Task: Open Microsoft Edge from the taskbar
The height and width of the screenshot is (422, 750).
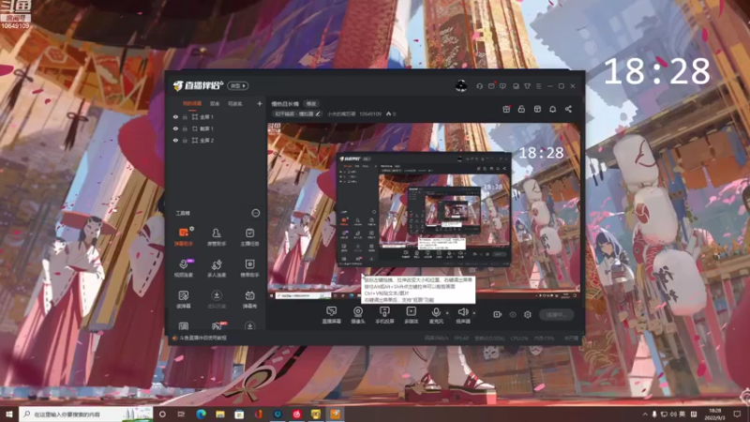Action: click(201, 414)
